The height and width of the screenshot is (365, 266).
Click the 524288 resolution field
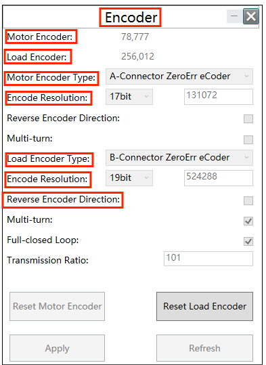tap(219, 178)
